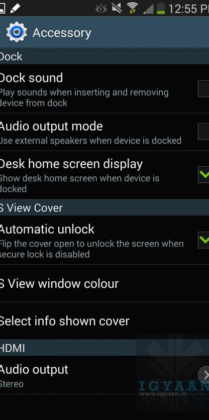This screenshot has width=209, height=420.
Task: Tap the pencil notification icon
Action: coord(15,9)
